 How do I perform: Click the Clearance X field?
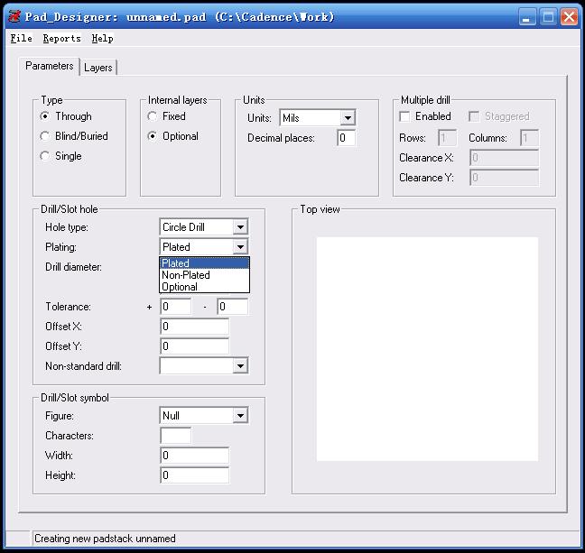tap(504, 158)
